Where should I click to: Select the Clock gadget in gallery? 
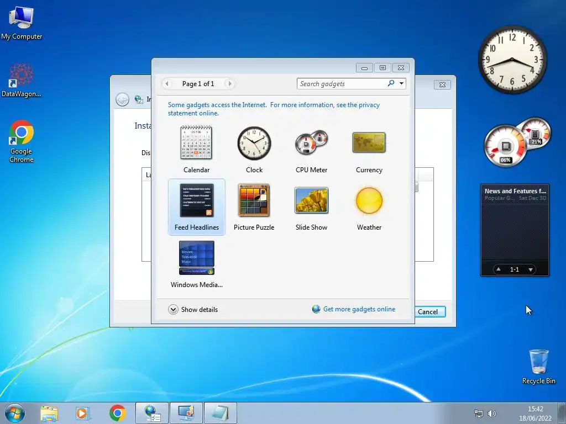coord(254,149)
